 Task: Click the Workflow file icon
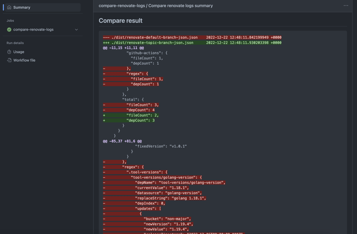coord(9,60)
